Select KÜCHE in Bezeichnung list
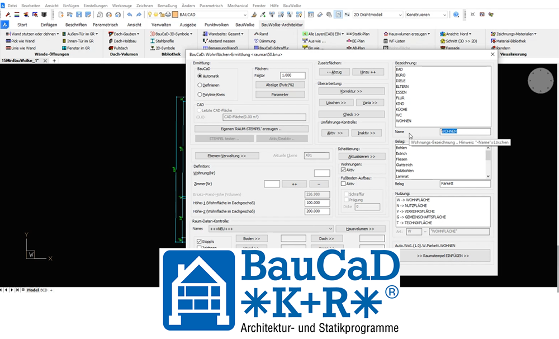This screenshot has width=559, height=339. point(401,110)
